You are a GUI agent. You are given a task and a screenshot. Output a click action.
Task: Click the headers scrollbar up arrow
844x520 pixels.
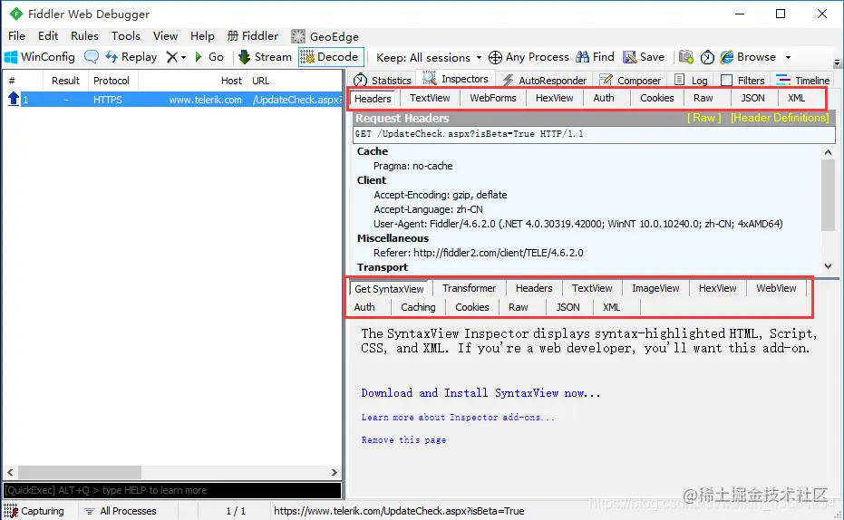pos(828,152)
